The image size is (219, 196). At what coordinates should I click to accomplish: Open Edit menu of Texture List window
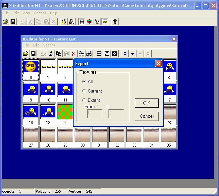click(x=36, y=45)
